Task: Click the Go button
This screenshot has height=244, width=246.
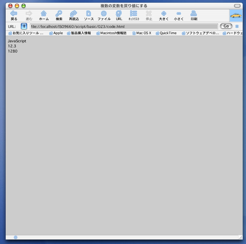Action: [226, 26]
